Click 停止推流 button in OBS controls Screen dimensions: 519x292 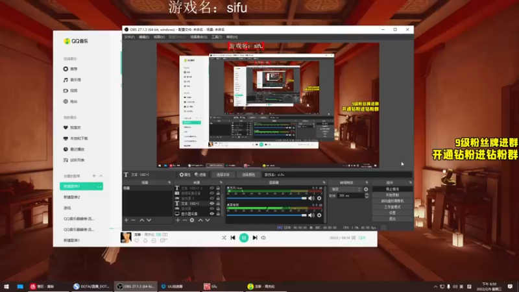(392, 189)
